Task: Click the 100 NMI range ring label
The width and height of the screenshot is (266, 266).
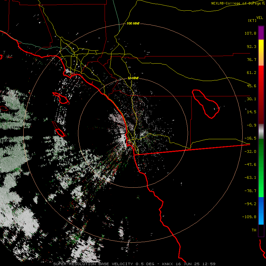Action: tap(133, 23)
